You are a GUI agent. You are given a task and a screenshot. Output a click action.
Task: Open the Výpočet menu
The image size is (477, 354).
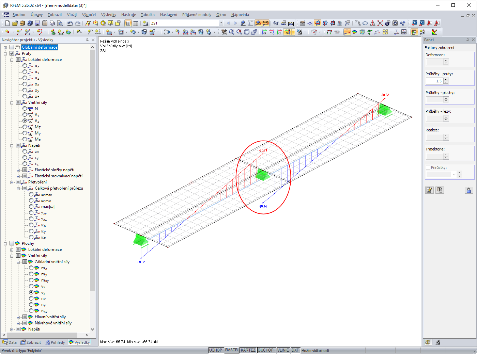pyautogui.click(x=89, y=15)
